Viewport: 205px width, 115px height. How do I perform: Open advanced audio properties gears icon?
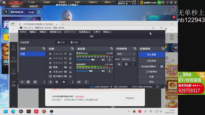(x=79, y=82)
